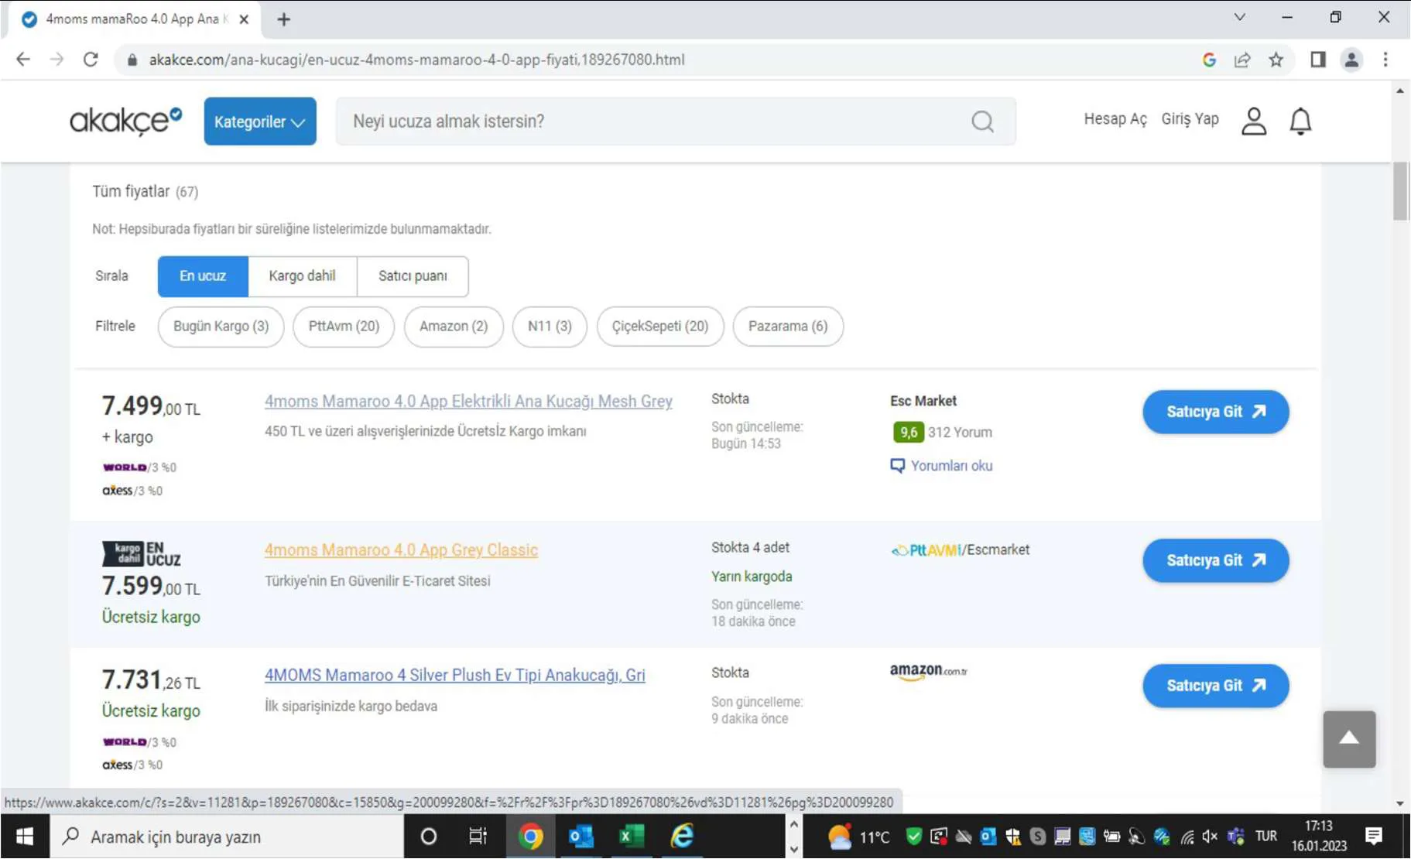View site information via the lock icon

[132, 60]
